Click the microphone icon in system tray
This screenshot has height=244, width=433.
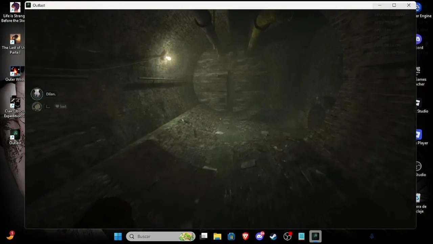[371, 236]
